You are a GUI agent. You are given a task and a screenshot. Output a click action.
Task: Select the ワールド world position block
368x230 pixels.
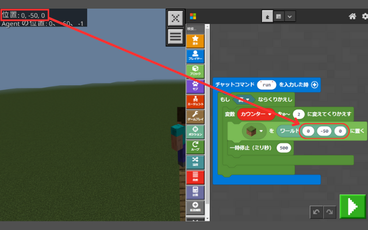(x=289, y=131)
